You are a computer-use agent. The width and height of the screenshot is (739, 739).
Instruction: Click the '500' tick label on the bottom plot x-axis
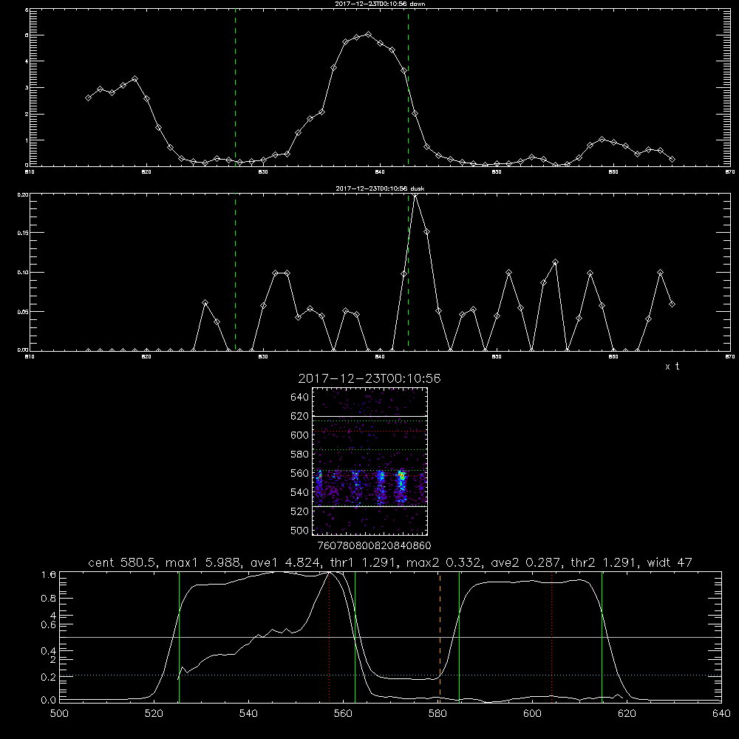tap(59, 714)
